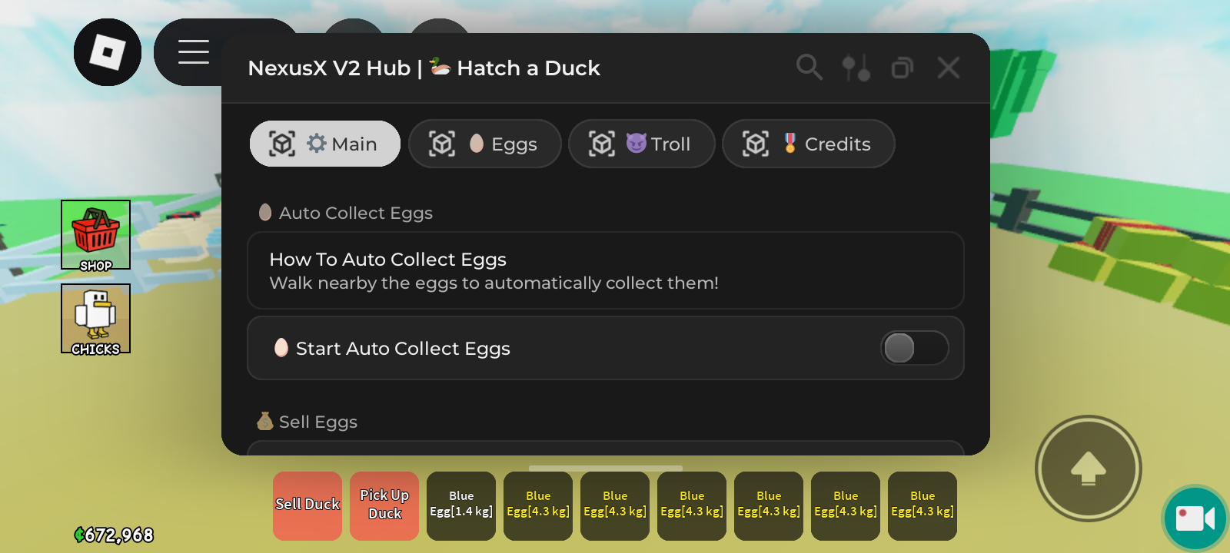Open the Roblox logo menu
Screen dimensions: 1230x553
click(108, 52)
